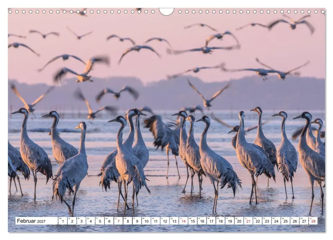Pick day 4 on the calendar strip

coord(90,221)
